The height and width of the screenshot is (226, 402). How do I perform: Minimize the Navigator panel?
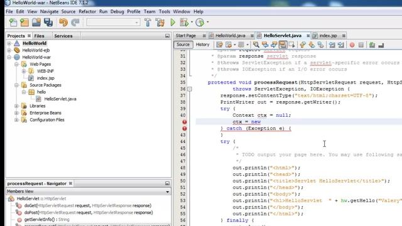(168, 183)
